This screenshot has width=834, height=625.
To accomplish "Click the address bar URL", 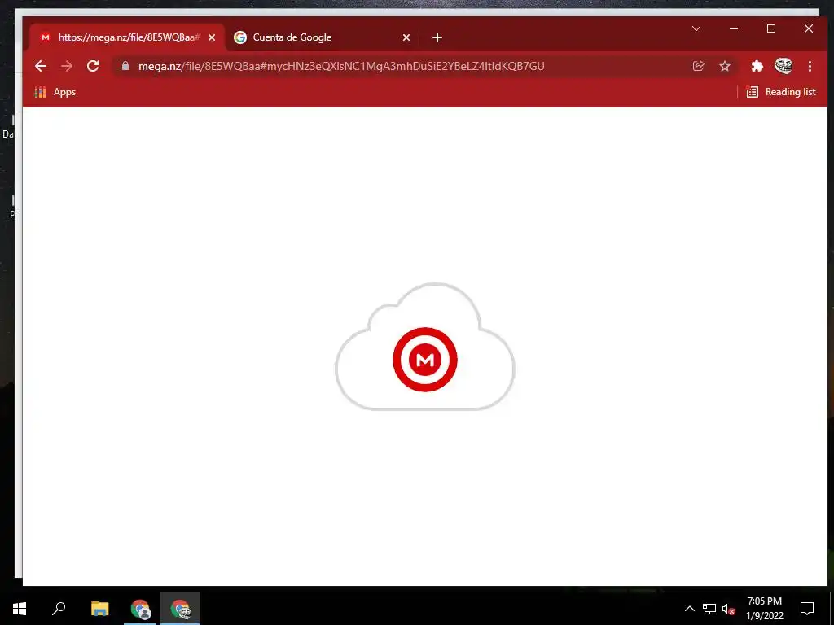I will click(x=341, y=66).
